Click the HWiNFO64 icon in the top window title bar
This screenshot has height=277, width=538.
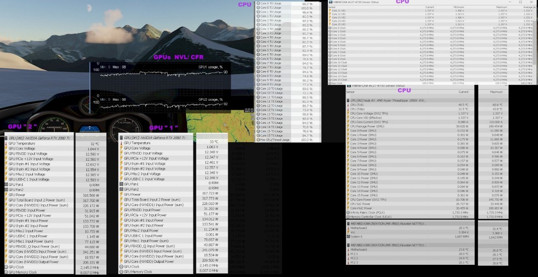(x=330, y=2)
